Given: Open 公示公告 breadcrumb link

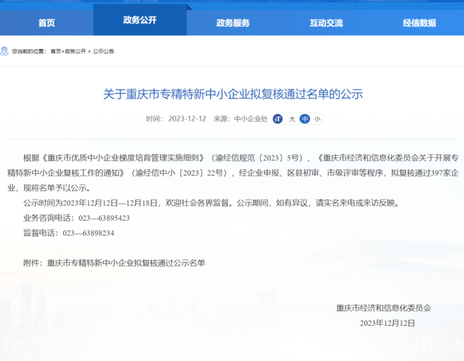Looking at the screenshot, I should (103, 51).
